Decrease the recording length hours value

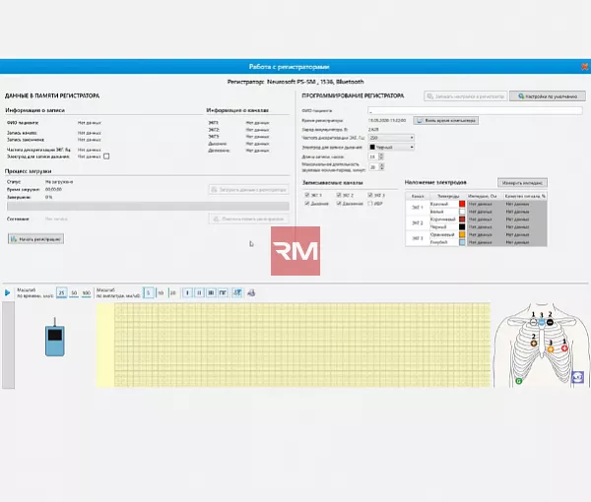[x=381, y=158]
